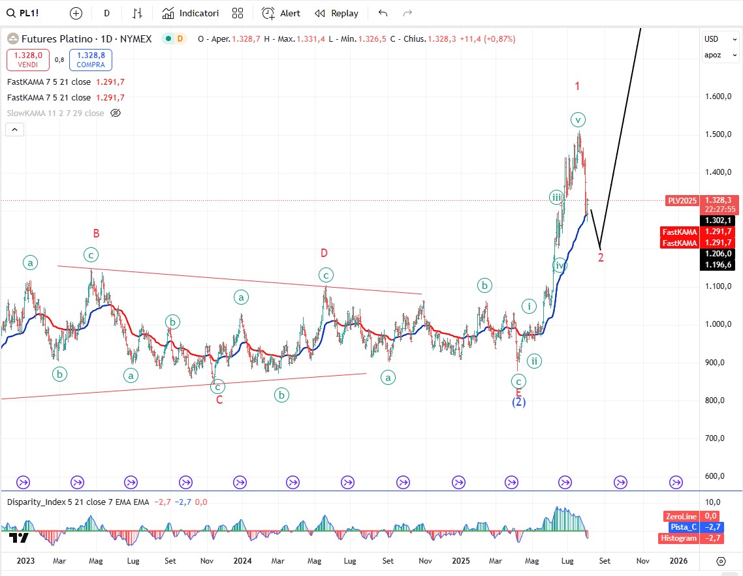Open the USD currency dropdown
Screen dimensions: 743x576
coord(720,38)
